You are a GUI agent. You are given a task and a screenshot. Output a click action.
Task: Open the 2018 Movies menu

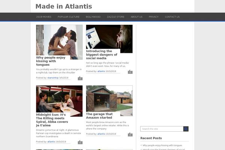pyautogui.click(x=43, y=17)
